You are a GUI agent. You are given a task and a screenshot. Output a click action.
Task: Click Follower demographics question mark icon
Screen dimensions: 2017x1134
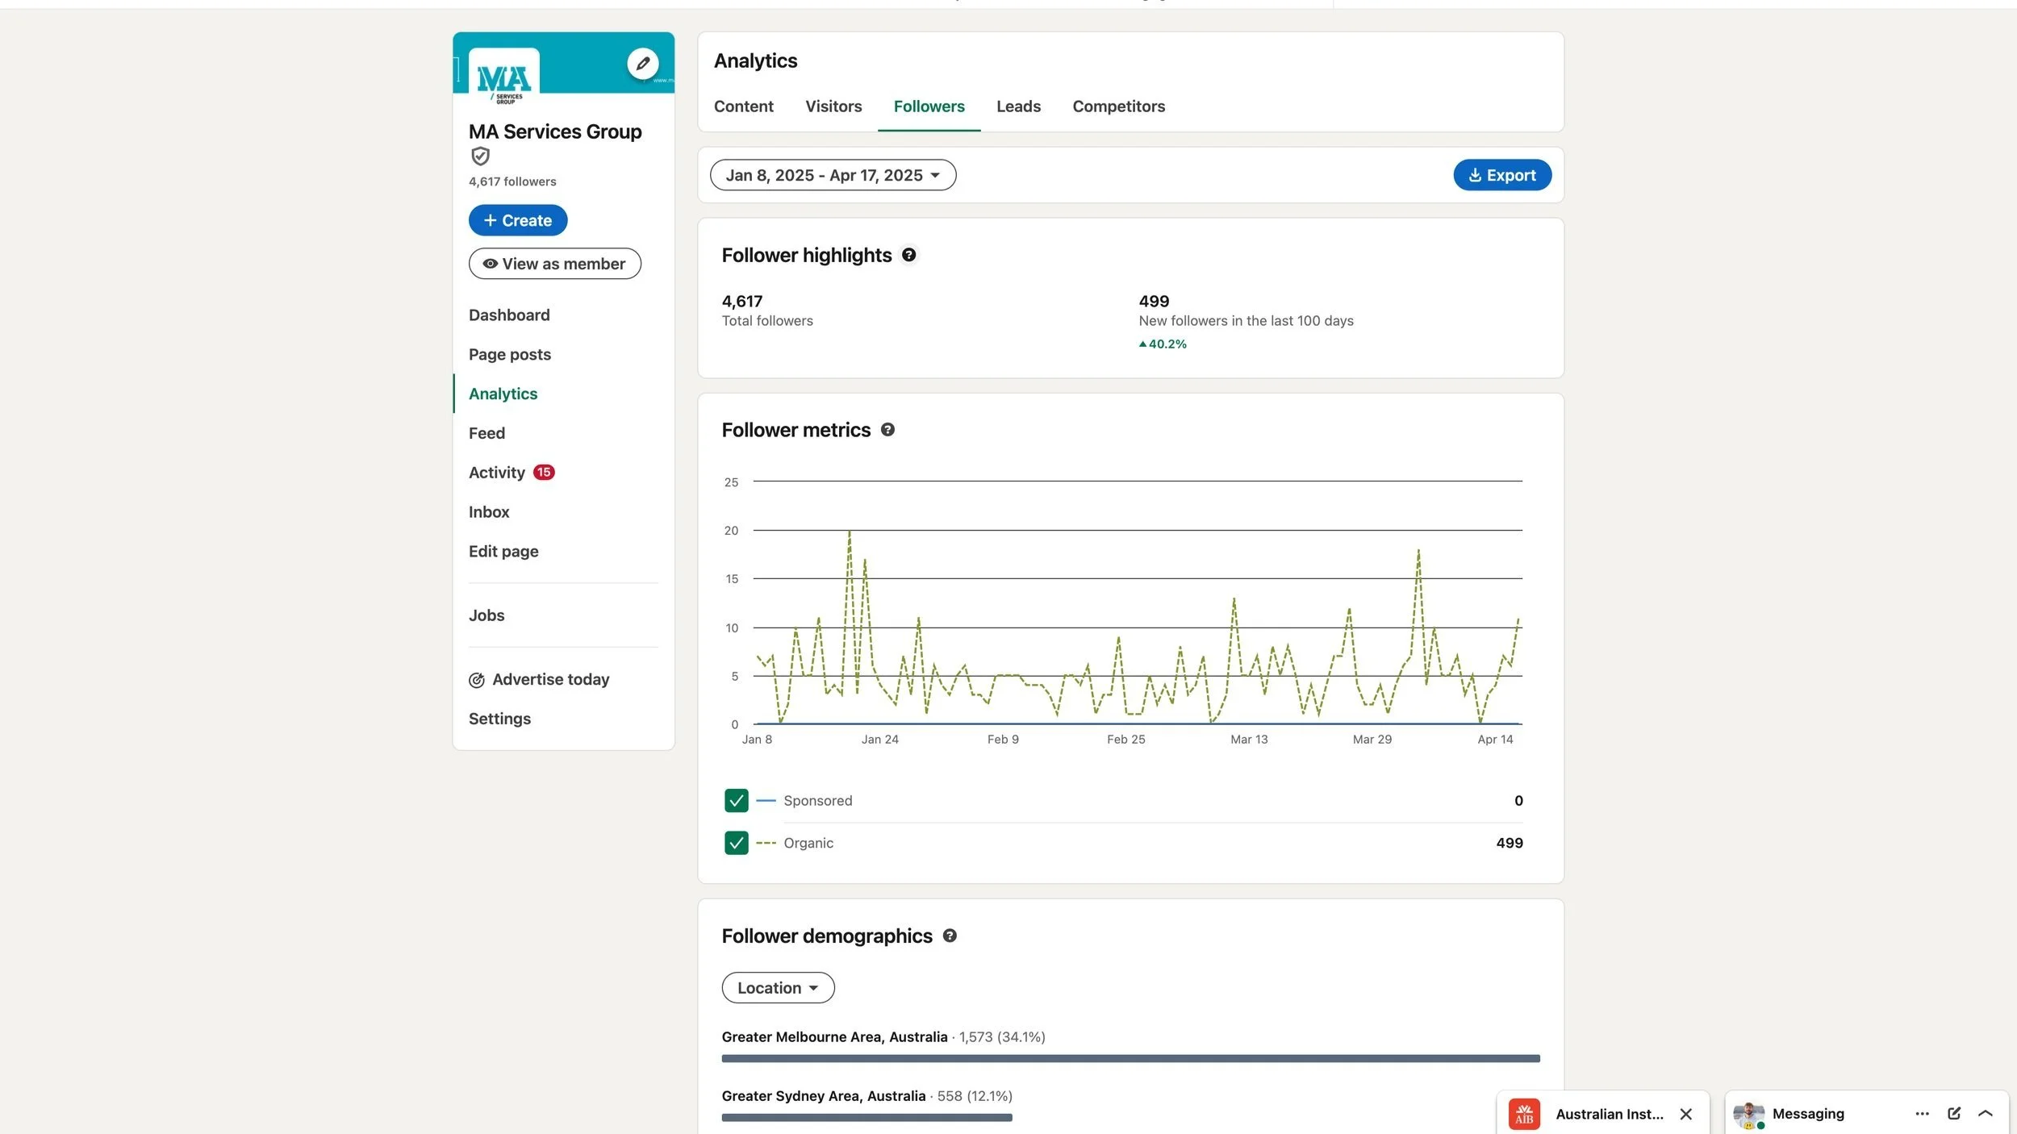click(x=950, y=936)
